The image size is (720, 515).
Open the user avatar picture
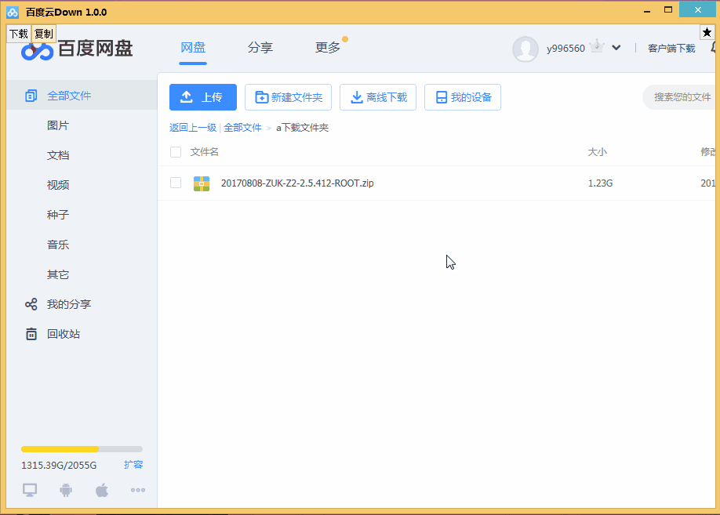[525, 49]
